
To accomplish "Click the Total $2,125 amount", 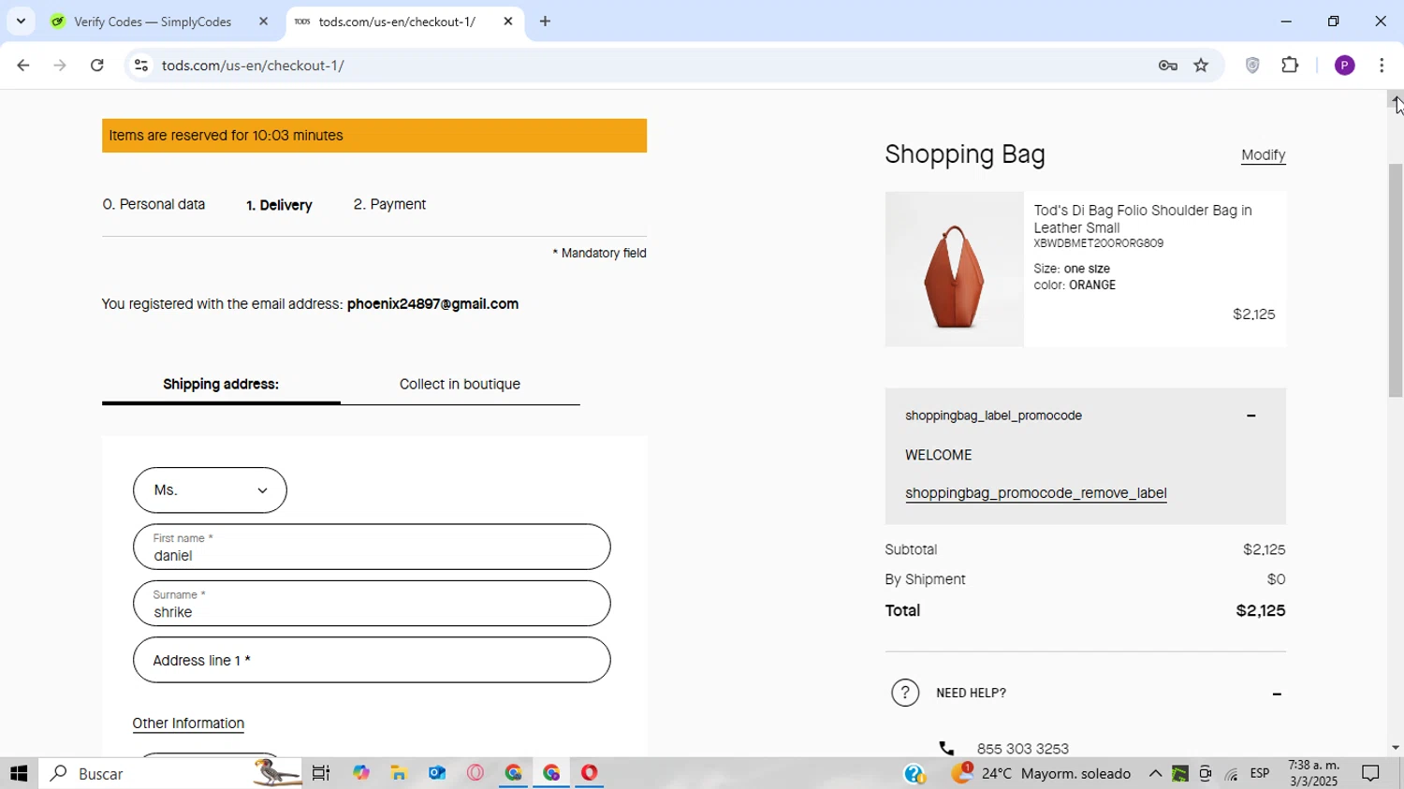I will 1260,611.
